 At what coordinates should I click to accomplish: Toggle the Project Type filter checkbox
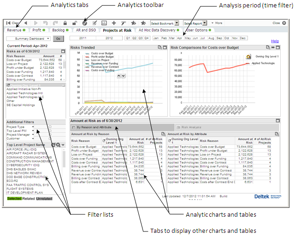coord(50,126)
